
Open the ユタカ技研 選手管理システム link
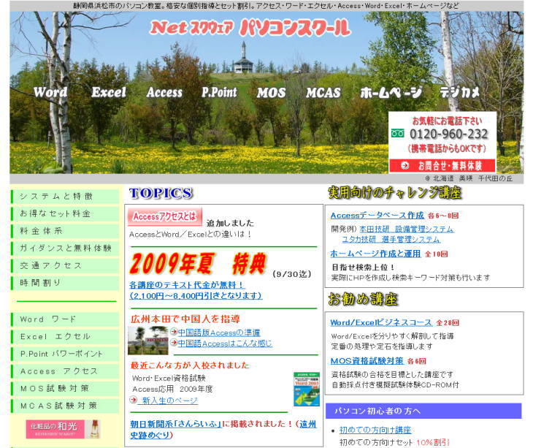tap(391, 240)
